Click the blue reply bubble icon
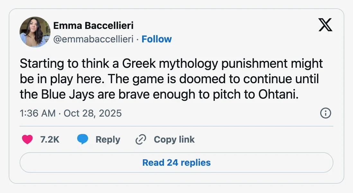Screen dimensions: 353x193 (x=83, y=139)
